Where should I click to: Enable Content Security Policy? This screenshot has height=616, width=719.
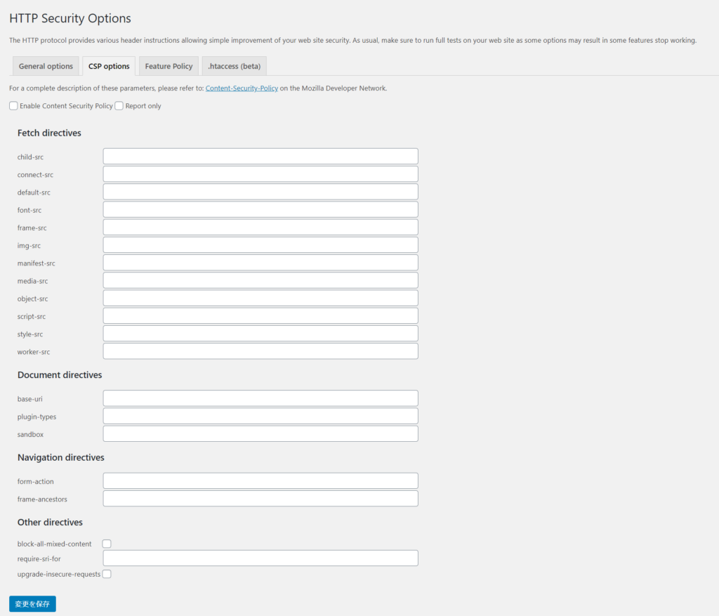[13, 105]
